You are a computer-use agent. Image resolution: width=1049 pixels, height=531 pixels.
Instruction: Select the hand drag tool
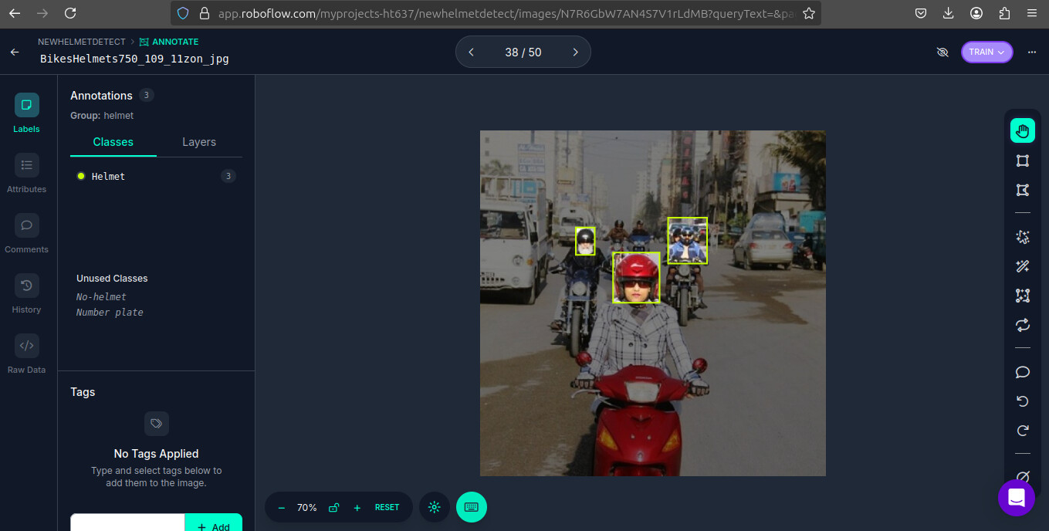1022,130
